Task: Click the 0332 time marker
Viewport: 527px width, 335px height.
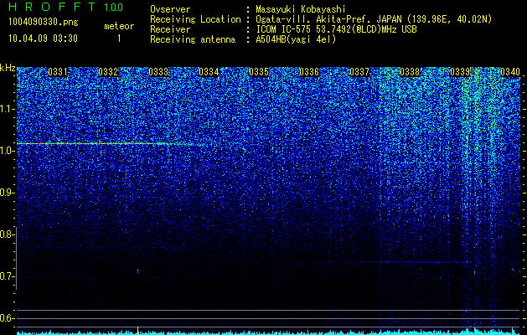Action: point(108,72)
